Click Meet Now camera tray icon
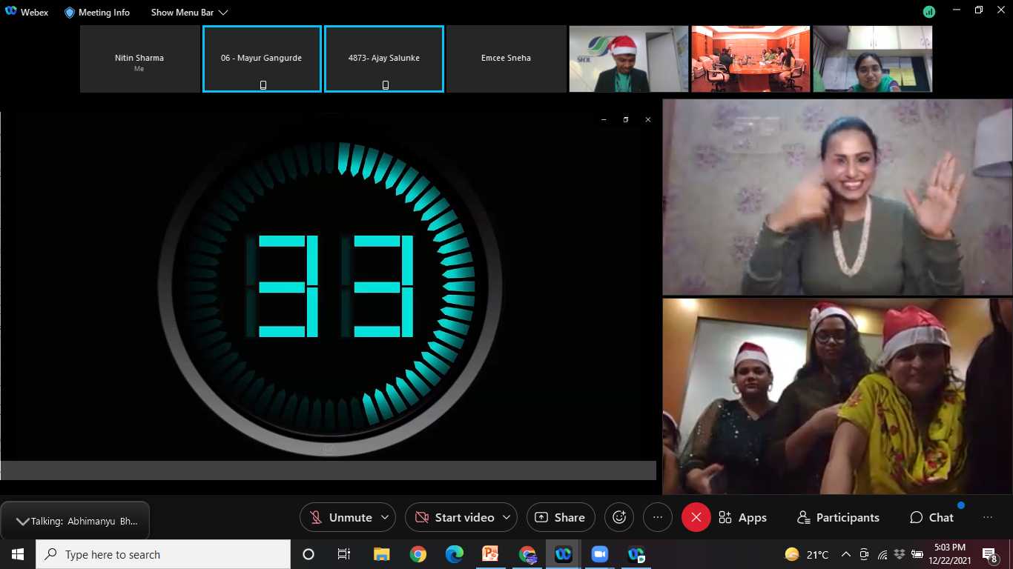The width and height of the screenshot is (1013, 569). point(864,554)
